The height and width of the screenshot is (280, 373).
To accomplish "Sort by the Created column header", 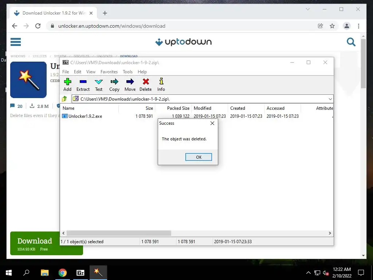I will click(x=246, y=108).
